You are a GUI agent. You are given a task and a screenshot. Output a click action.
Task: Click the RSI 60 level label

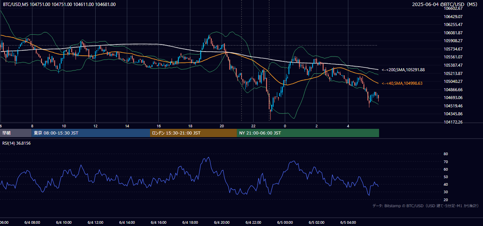(x=446, y=169)
